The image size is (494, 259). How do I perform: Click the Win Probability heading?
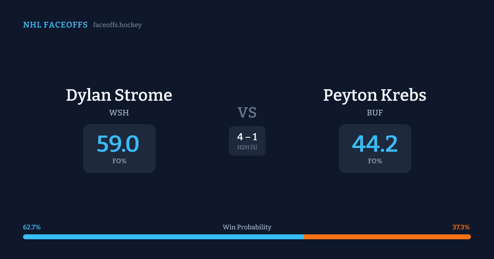click(x=247, y=227)
